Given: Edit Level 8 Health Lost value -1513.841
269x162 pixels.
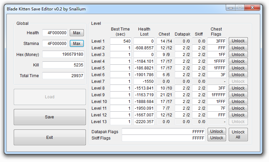Looking at the screenshot, I should click(144, 88).
